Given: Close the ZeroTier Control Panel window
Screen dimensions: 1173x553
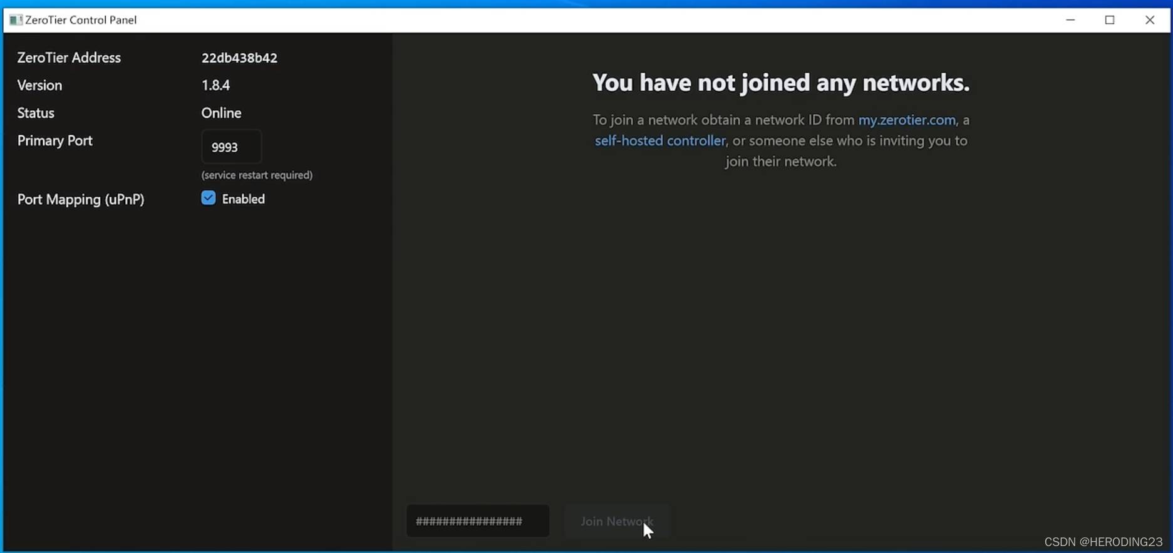Looking at the screenshot, I should 1150,20.
